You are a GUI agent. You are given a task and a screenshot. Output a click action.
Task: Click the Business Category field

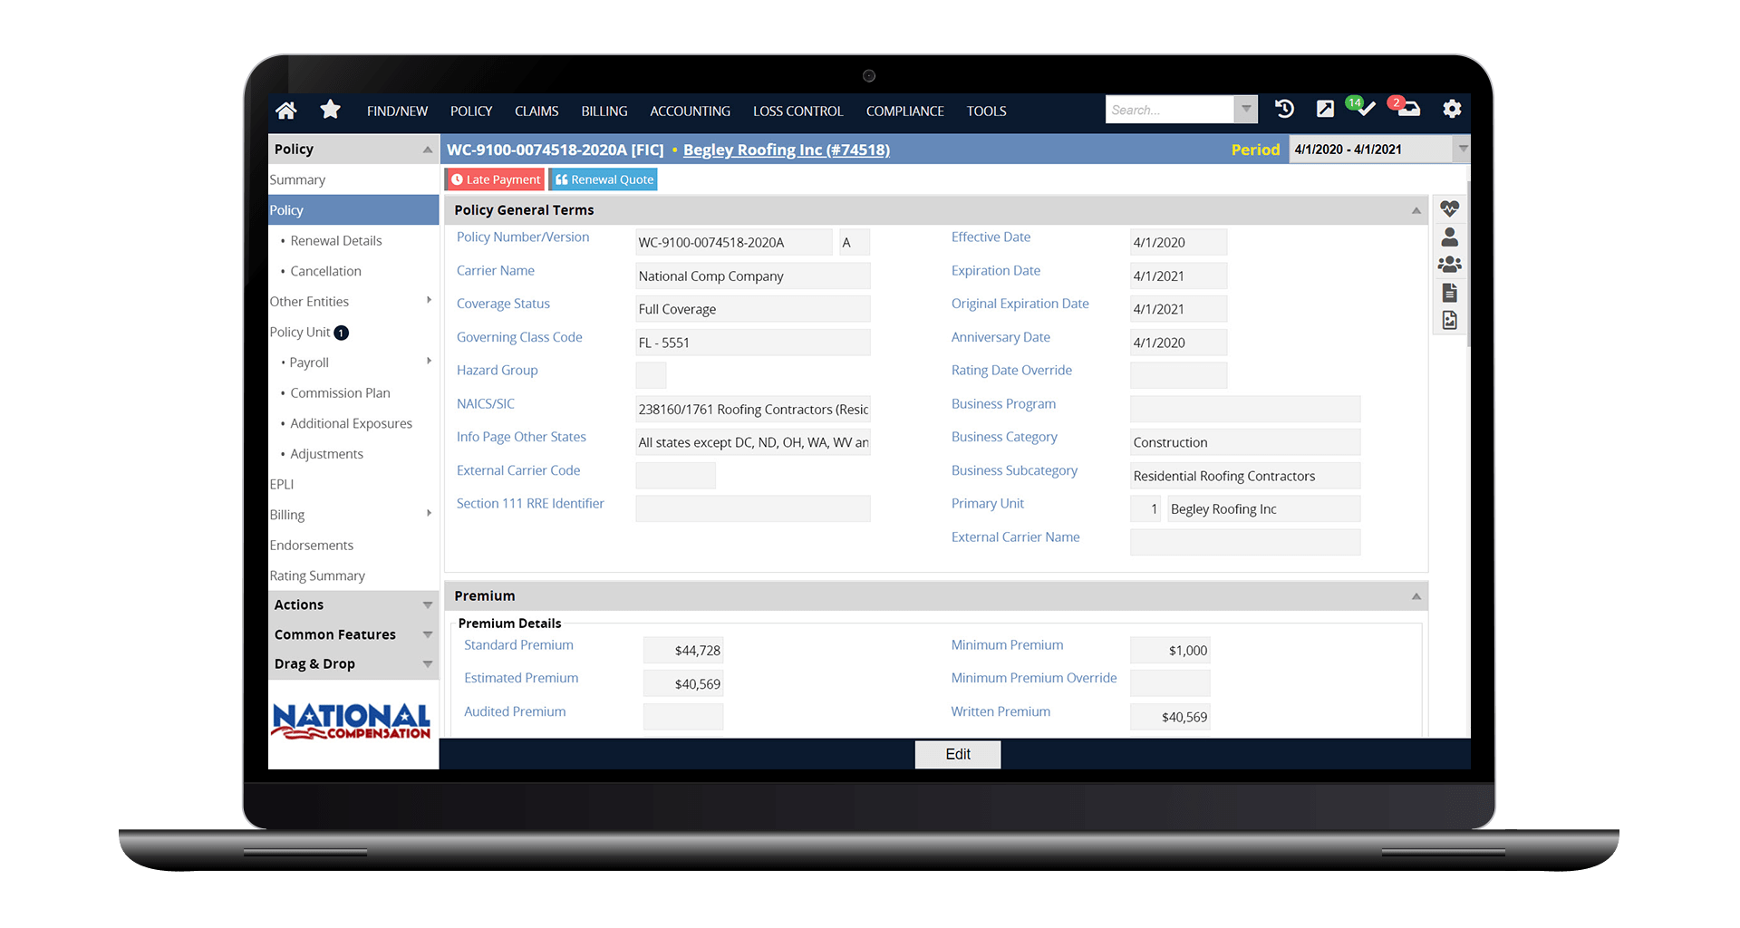point(1245,442)
